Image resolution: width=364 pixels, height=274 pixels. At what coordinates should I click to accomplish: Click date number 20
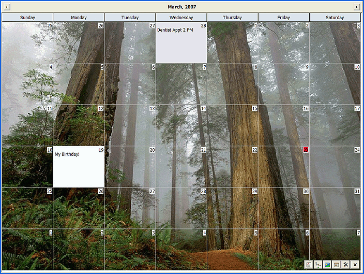point(152,150)
